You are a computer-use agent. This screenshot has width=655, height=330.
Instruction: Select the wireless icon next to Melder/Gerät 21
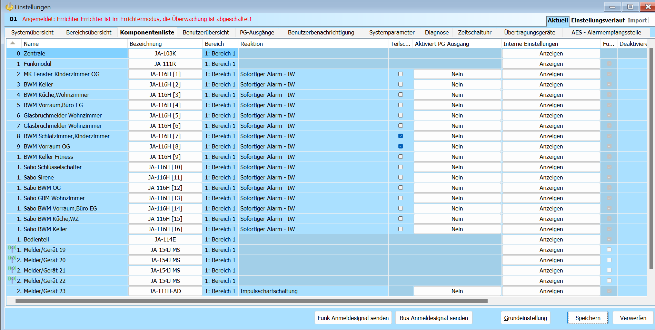pyautogui.click(x=12, y=269)
